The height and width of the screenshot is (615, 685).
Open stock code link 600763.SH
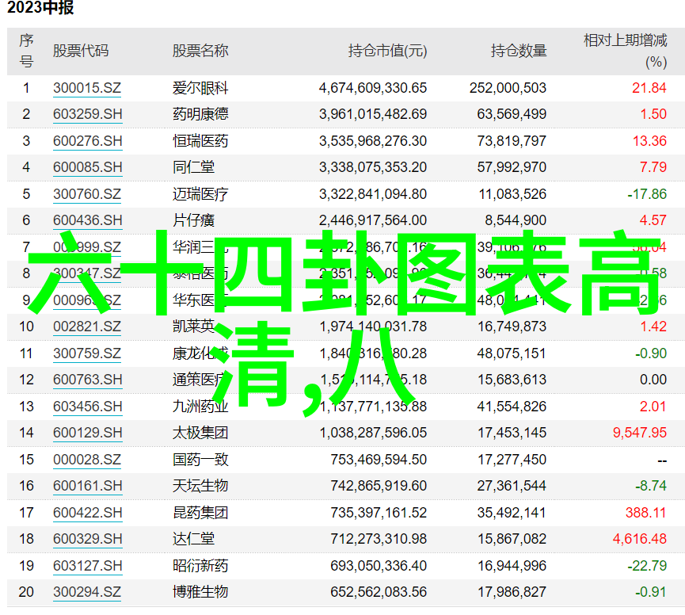(x=87, y=380)
